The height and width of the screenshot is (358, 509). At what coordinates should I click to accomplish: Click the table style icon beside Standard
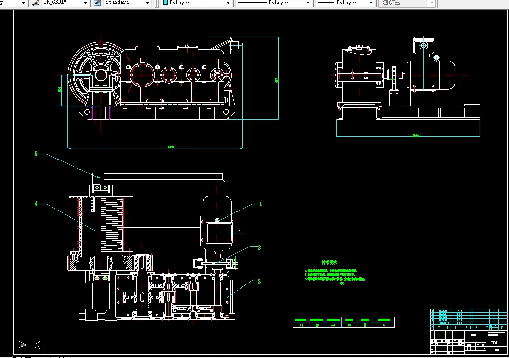(x=97, y=3)
